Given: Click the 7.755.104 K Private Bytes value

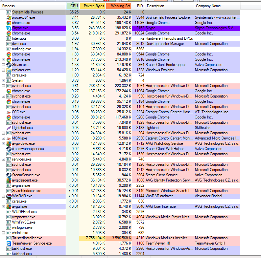Looking at the screenshot, I should tap(95, 238).
